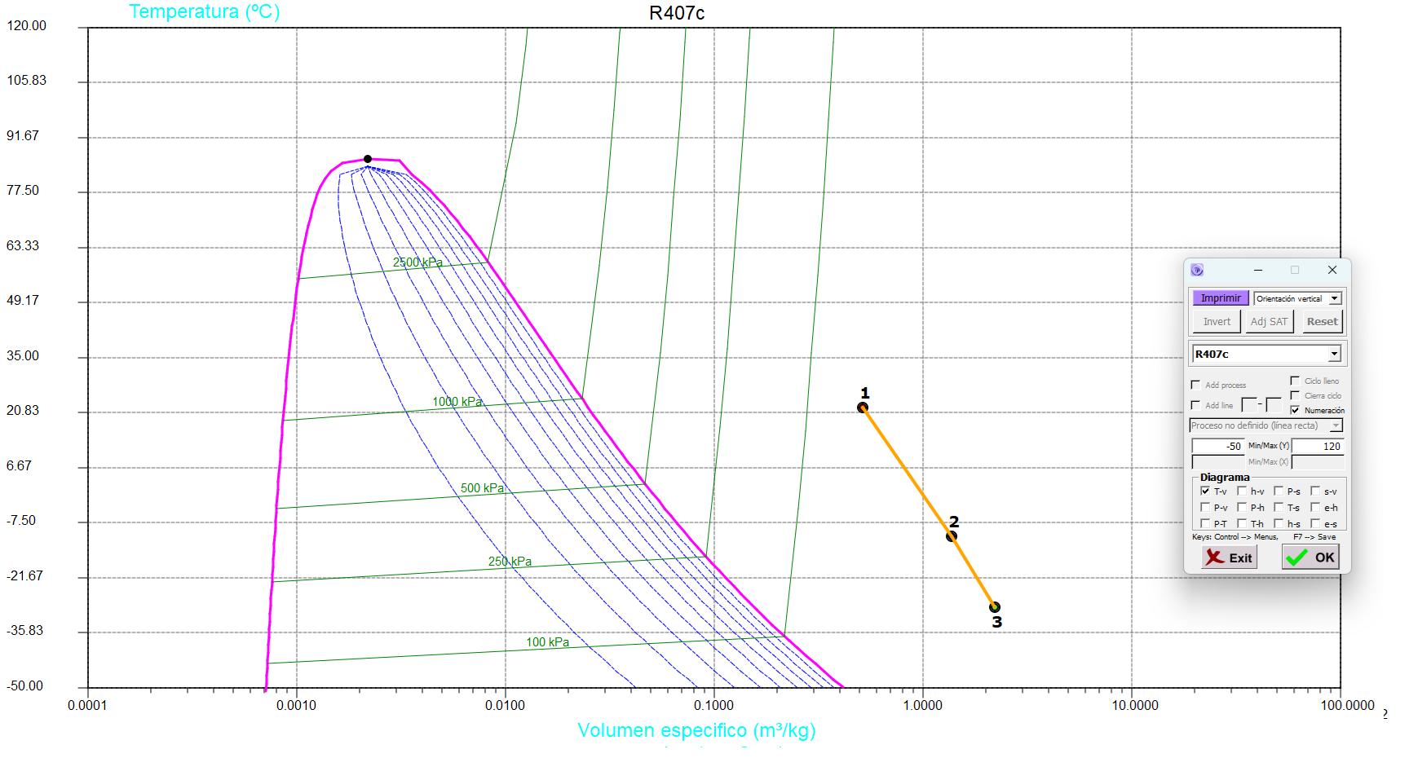Screen dimensions: 1409x758
Task: Click the Min Y field showing -50
Action: 1217,446
